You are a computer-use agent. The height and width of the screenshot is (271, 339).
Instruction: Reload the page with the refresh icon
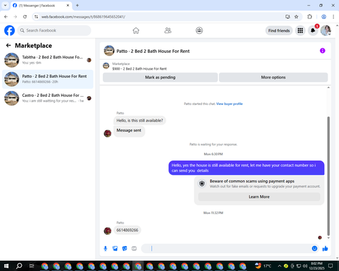(25, 17)
